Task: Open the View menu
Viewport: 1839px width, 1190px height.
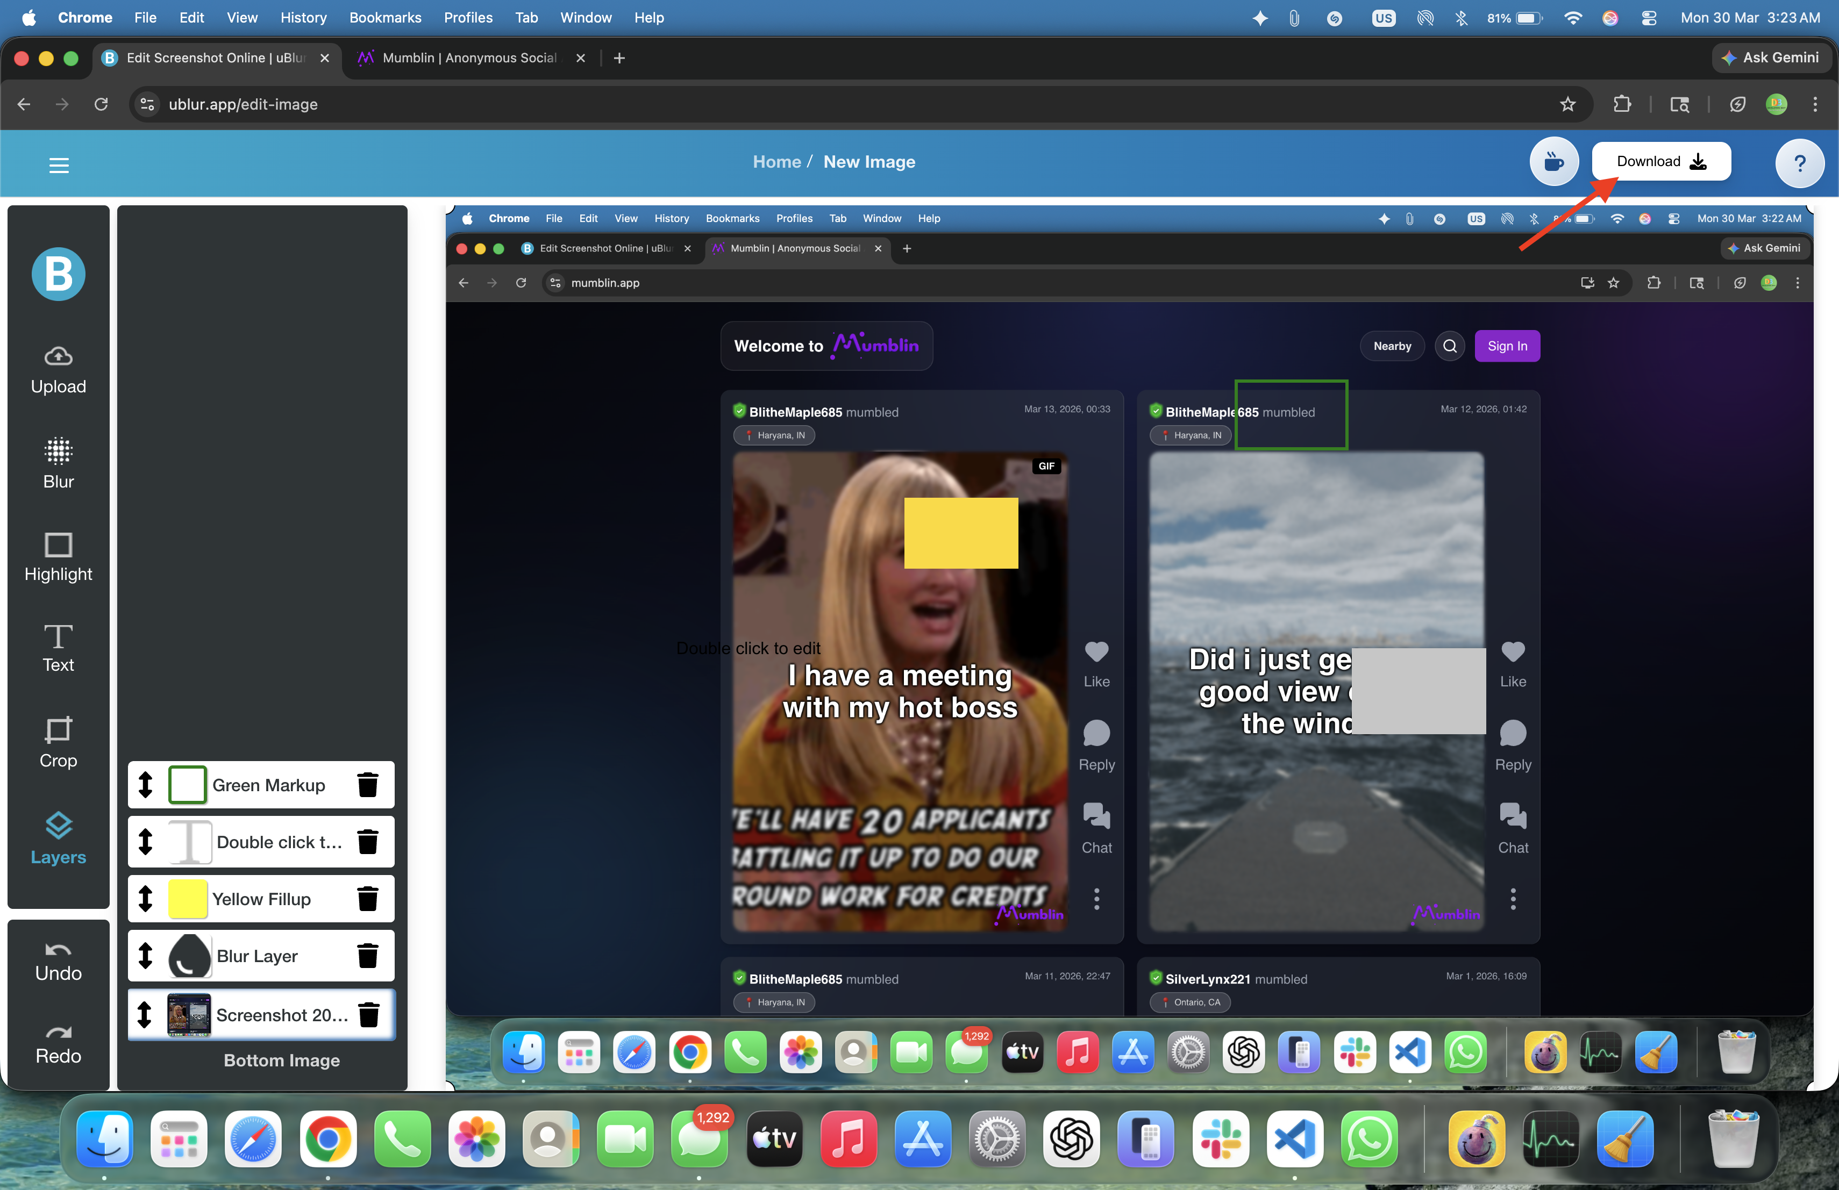Action: pyautogui.click(x=243, y=17)
